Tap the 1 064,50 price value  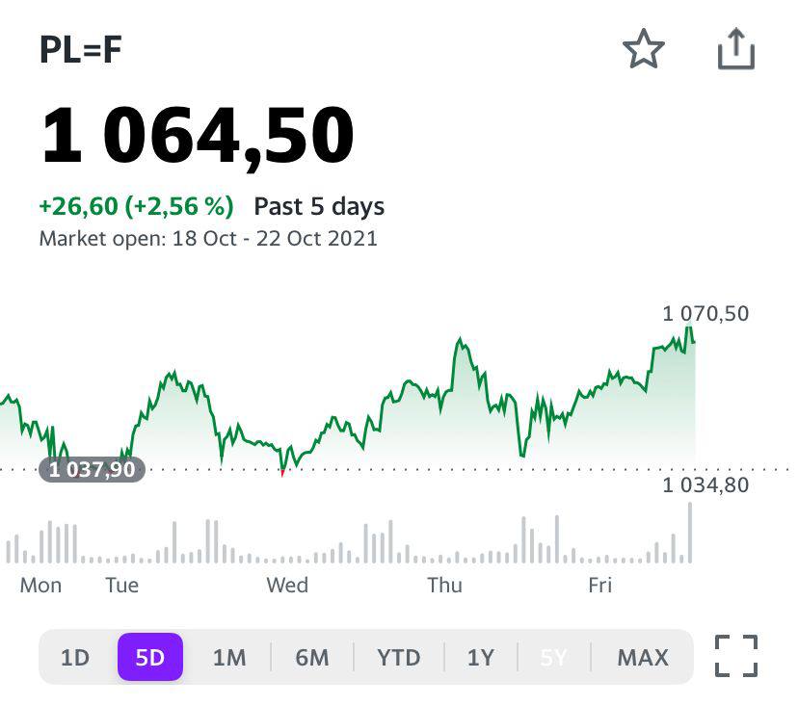198,136
